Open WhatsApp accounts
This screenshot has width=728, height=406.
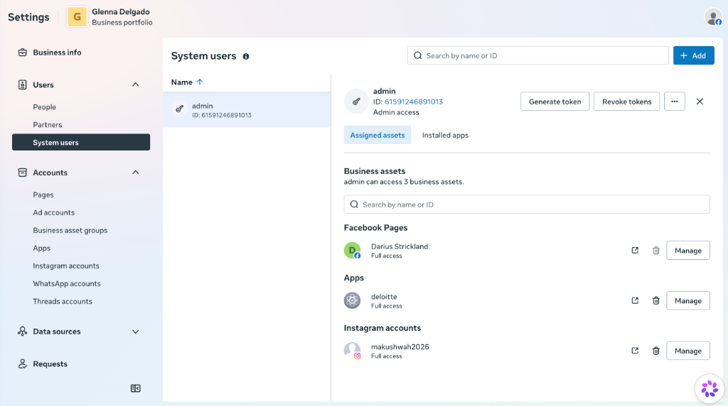[x=67, y=284]
